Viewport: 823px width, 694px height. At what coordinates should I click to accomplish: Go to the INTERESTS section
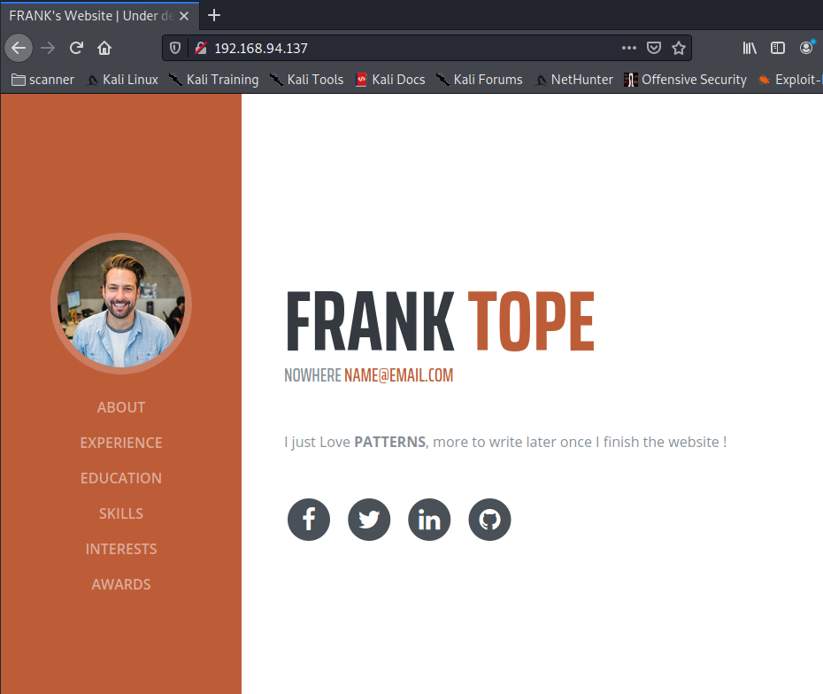click(x=121, y=549)
